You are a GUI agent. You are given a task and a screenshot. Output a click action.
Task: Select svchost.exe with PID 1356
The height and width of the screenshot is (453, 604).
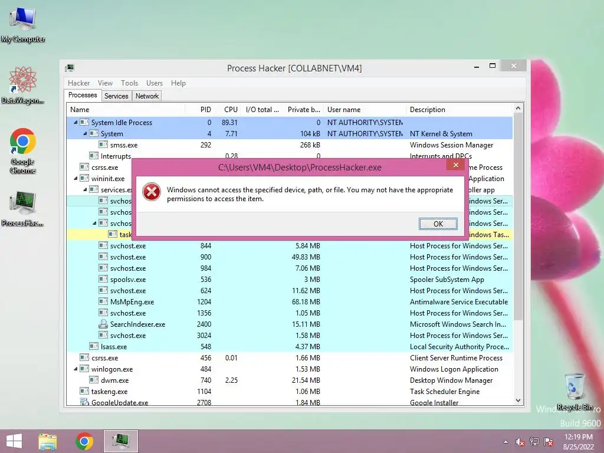[x=289, y=313]
